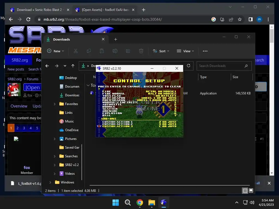Select Custom Action 3 in SRB2 control setup

pyautogui.click(x=139, y=126)
